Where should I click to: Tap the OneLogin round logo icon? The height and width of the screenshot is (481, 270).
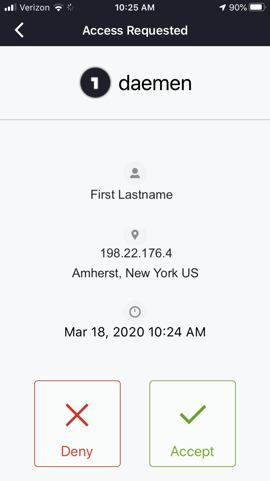(x=95, y=83)
